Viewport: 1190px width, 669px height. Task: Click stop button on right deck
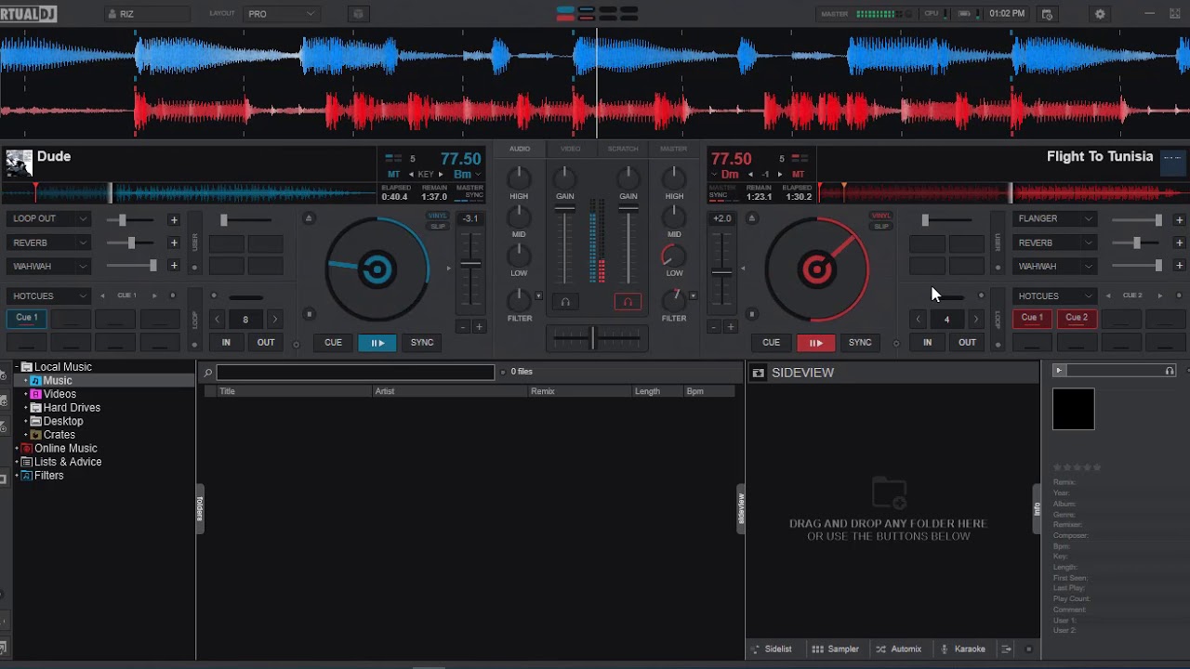pos(752,314)
